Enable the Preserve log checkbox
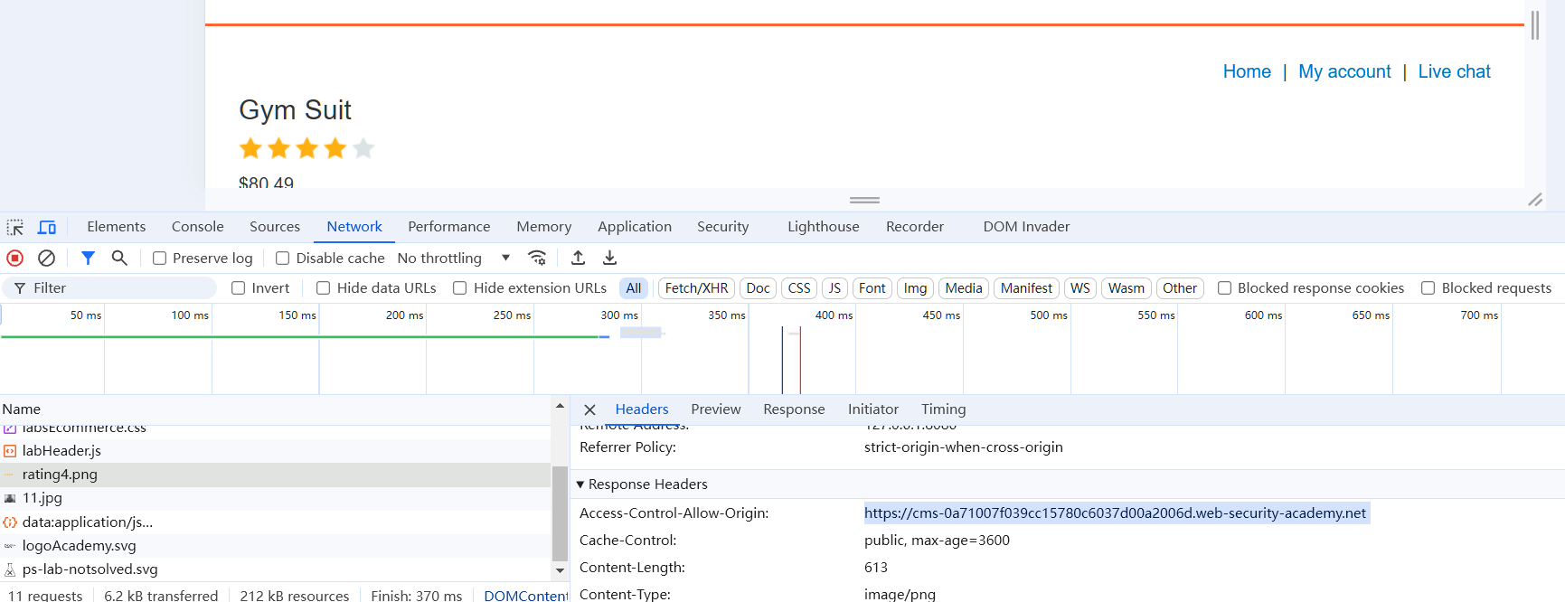1565x602 pixels. [160, 259]
